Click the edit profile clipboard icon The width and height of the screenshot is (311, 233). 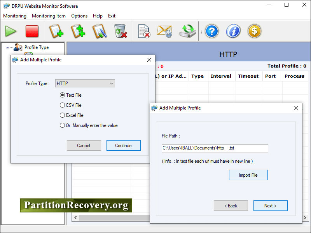point(99,31)
